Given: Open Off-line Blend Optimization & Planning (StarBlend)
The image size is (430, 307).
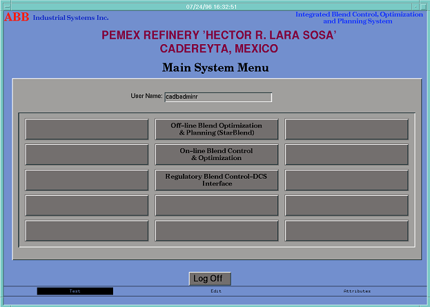Looking at the screenshot, I should 217,129.
